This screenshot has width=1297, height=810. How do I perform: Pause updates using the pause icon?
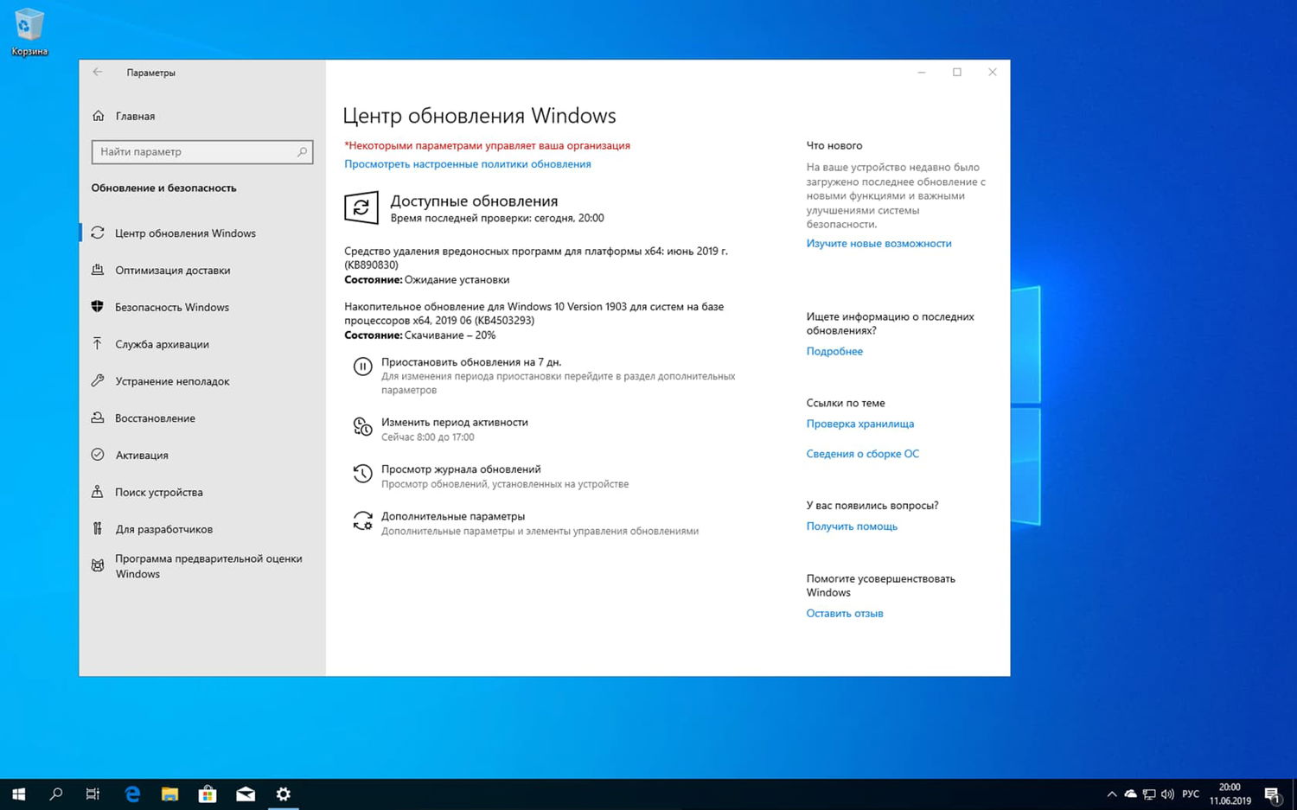point(363,366)
